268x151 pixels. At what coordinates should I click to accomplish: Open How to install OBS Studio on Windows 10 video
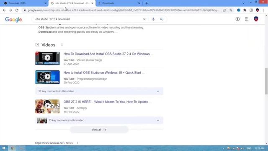pos(104,73)
